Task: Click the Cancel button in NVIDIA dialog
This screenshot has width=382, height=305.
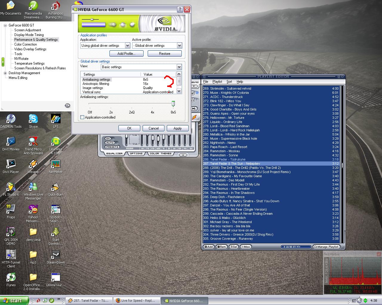Action: tap(154, 128)
